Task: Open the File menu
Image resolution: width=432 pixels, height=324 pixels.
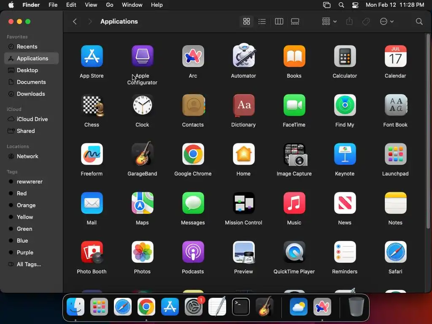Action: (x=53, y=5)
